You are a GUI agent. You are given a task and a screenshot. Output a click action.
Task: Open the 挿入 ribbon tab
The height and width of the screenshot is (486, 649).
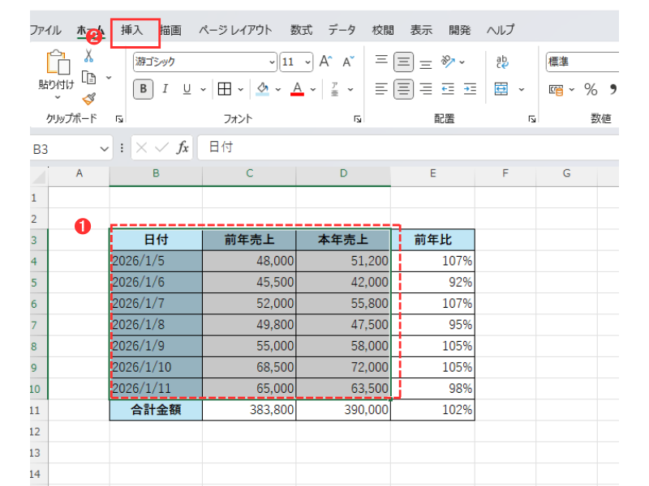[132, 31]
